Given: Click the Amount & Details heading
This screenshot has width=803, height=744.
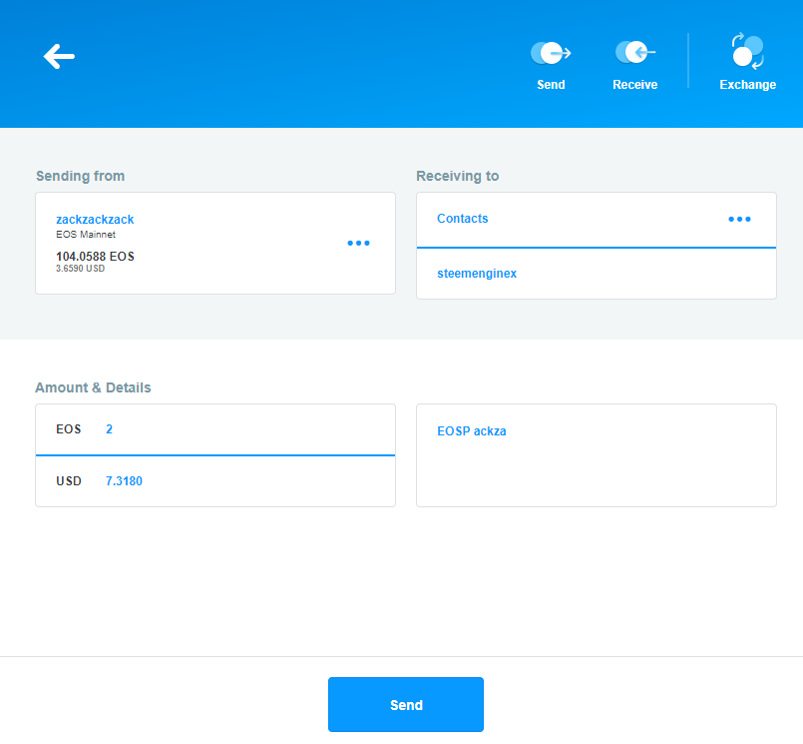Looking at the screenshot, I should click(x=93, y=387).
